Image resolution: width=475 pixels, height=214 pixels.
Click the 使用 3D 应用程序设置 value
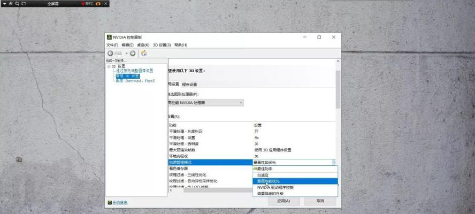tap(273, 150)
